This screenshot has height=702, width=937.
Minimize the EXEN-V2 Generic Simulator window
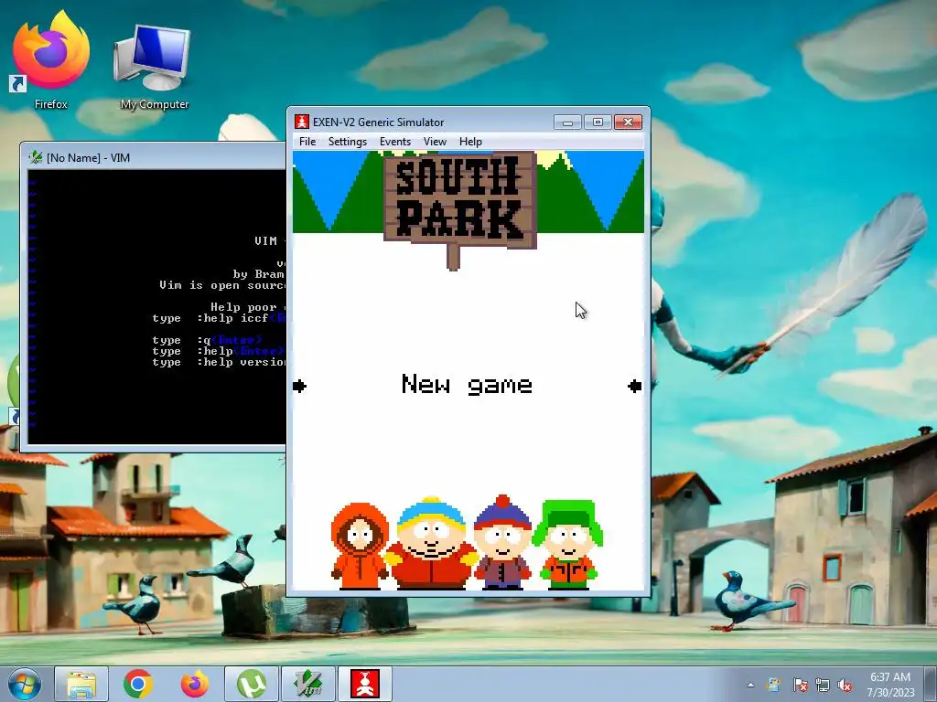coord(567,122)
